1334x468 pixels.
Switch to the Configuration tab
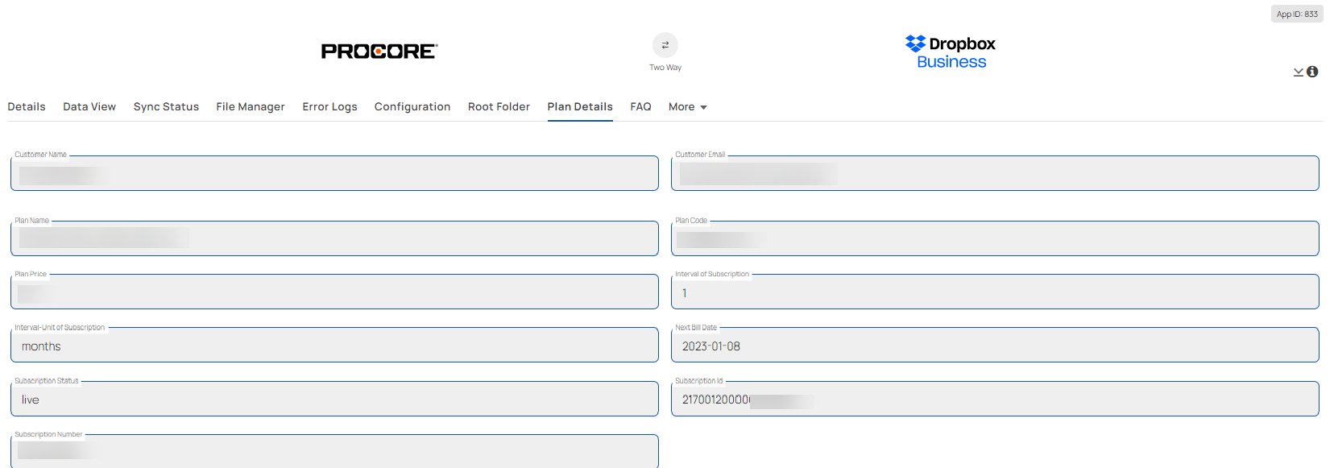[x=412, y=106]
